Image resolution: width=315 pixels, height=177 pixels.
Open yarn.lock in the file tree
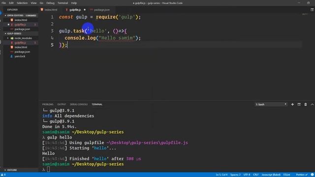pyautogui.click(x=20, y=57)
